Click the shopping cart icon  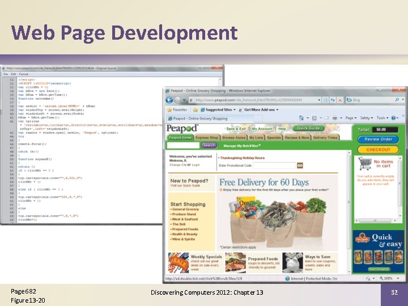click(365, 163)
